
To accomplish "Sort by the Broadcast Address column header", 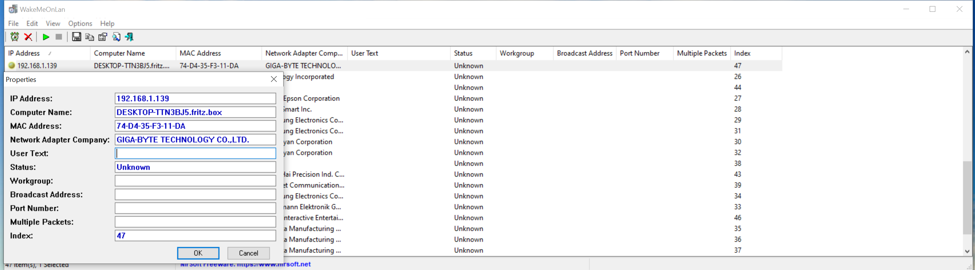I will (585, 53).
